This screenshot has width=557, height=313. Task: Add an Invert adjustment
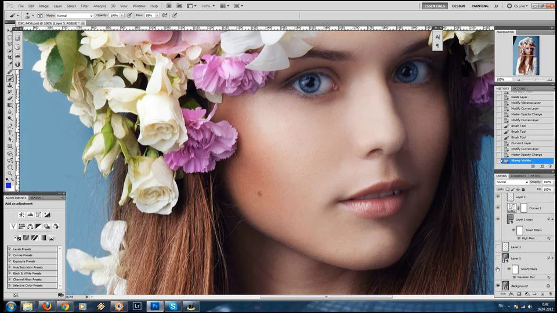pos(17,238)
